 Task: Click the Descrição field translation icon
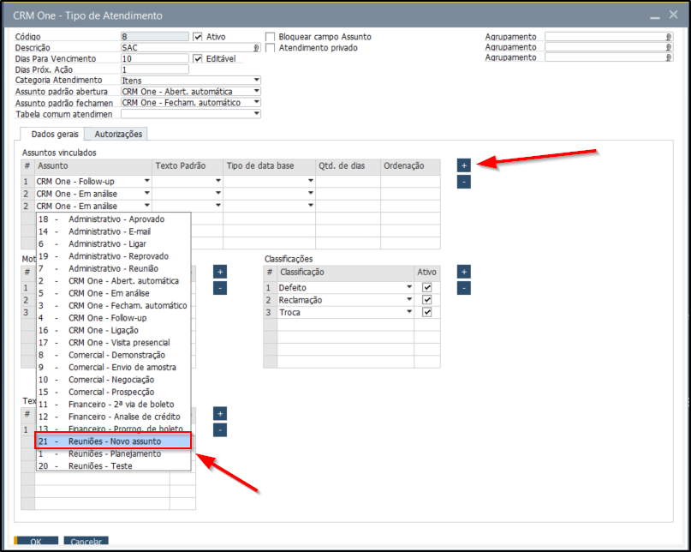tap(256, 49)
